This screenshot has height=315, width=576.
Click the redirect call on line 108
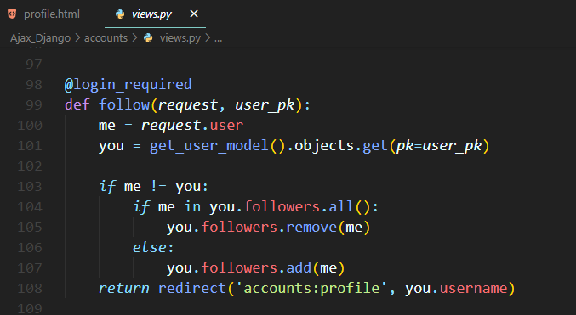click(x=192, y=288)
